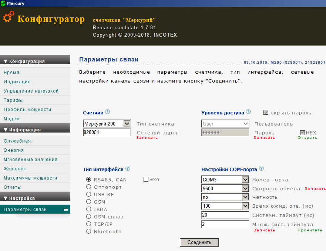Enable the Эхо checkbox
Image resolution: width=326 pixels, height=251 pixels.
click(146, 179)
